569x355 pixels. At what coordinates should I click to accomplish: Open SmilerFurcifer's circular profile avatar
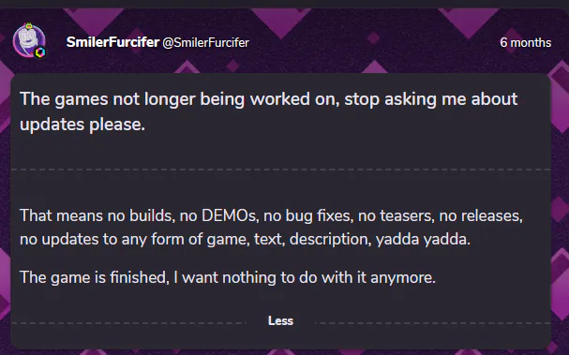click(29, 41)
